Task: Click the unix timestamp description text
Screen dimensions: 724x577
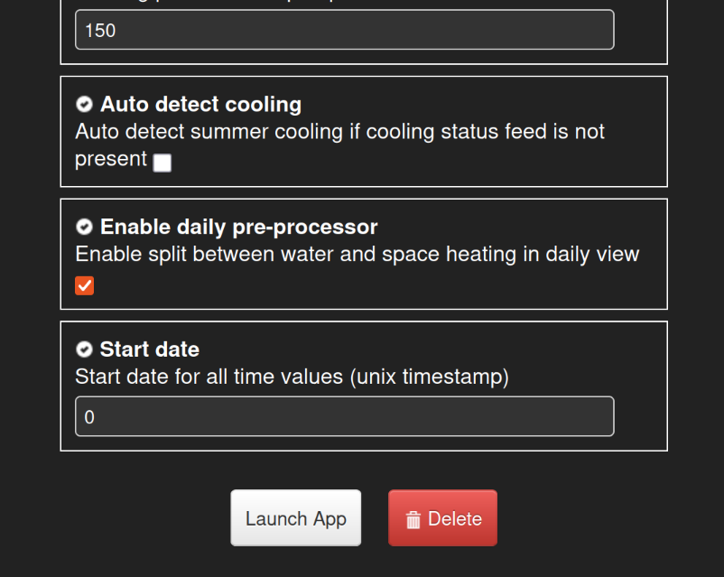Action: click(292, 377)
